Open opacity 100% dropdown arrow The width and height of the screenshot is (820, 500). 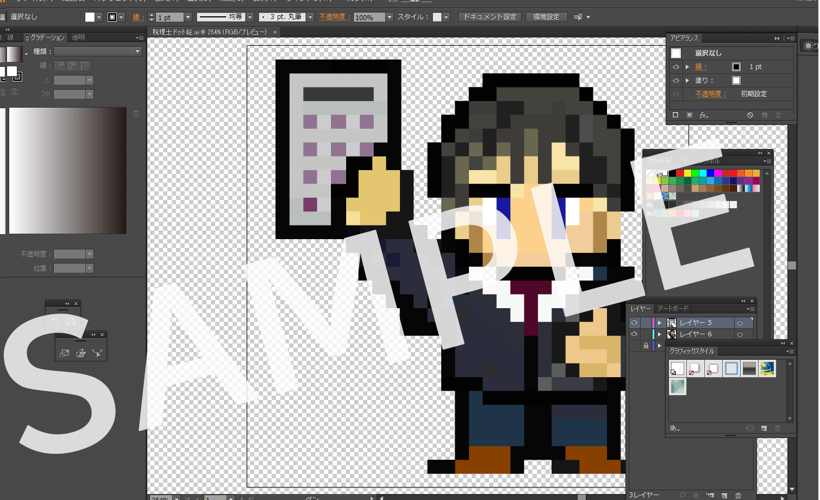[389, 17]
